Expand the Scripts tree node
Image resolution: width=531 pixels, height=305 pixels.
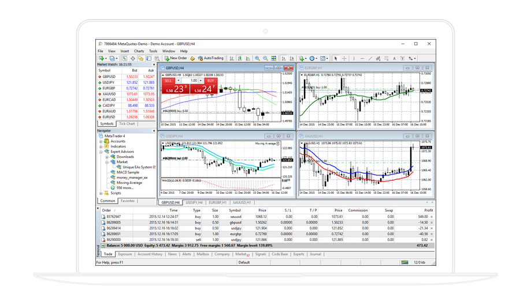(x=101, y=194)
